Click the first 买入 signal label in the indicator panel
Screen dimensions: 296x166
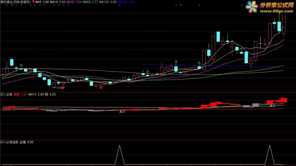click(122, 112)
